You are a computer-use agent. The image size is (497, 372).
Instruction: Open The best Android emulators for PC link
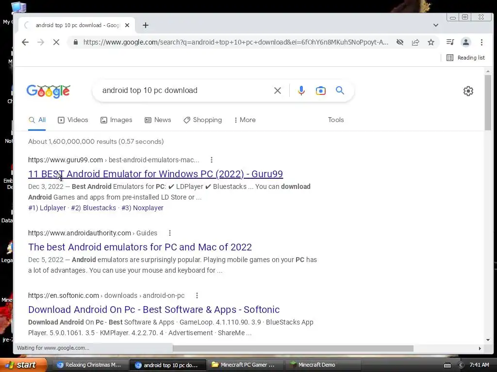point(140,247)
